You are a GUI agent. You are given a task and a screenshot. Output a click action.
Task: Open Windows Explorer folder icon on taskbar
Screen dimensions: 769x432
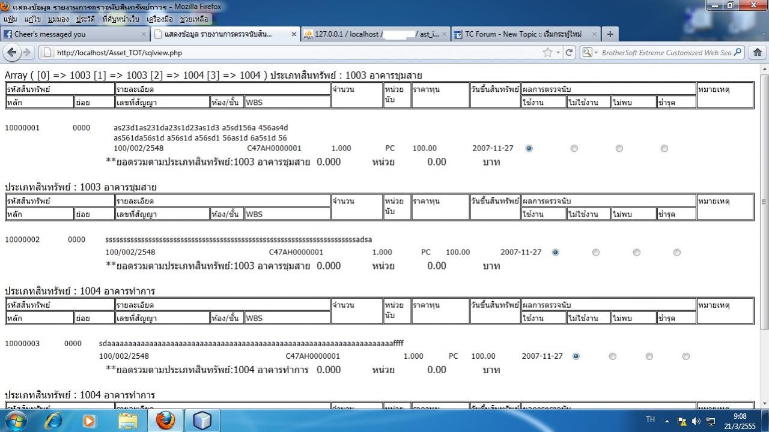pos(128,421)
